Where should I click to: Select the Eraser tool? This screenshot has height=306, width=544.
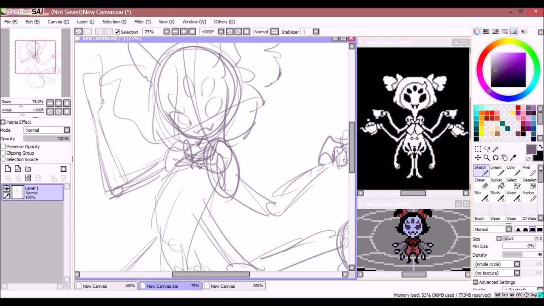481,183
